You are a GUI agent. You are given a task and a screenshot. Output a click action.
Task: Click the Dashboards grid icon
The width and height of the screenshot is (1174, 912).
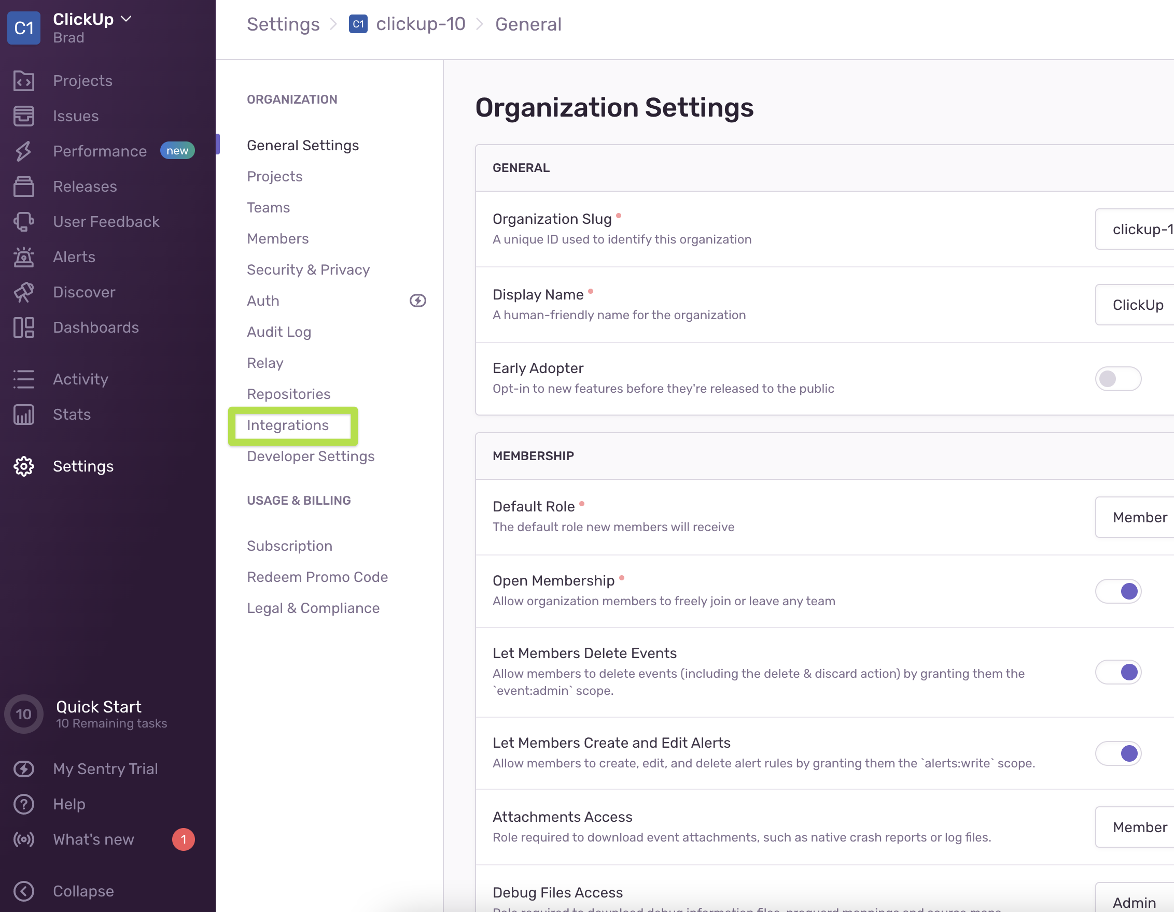coord(24,327)
